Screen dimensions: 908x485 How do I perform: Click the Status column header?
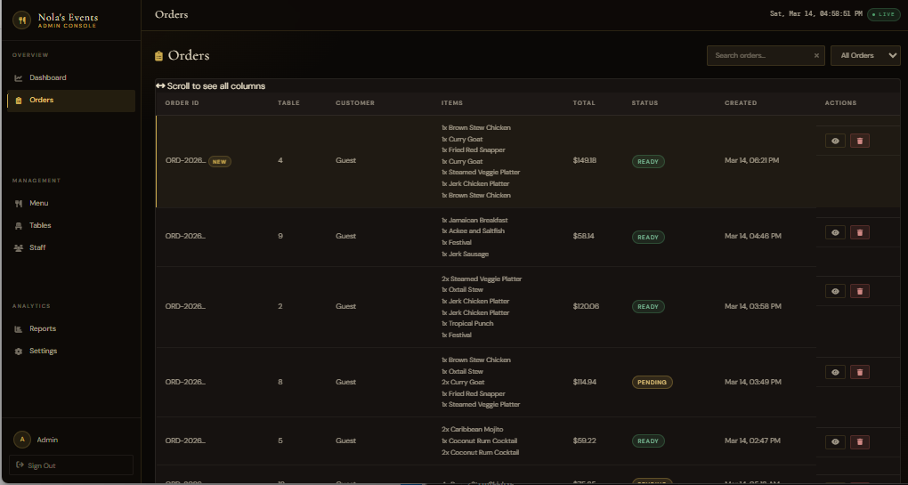tap(645, 103)
